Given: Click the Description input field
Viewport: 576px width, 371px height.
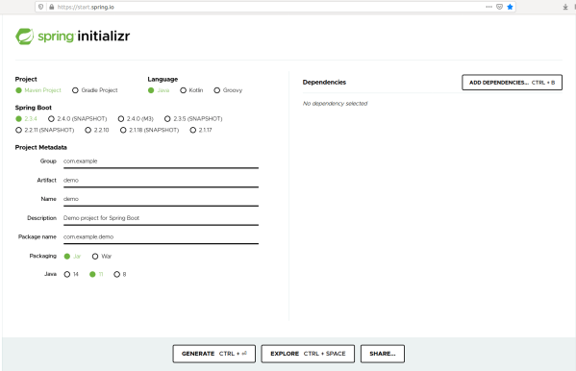Looking at the screenshot, I should tap(161, 218).
